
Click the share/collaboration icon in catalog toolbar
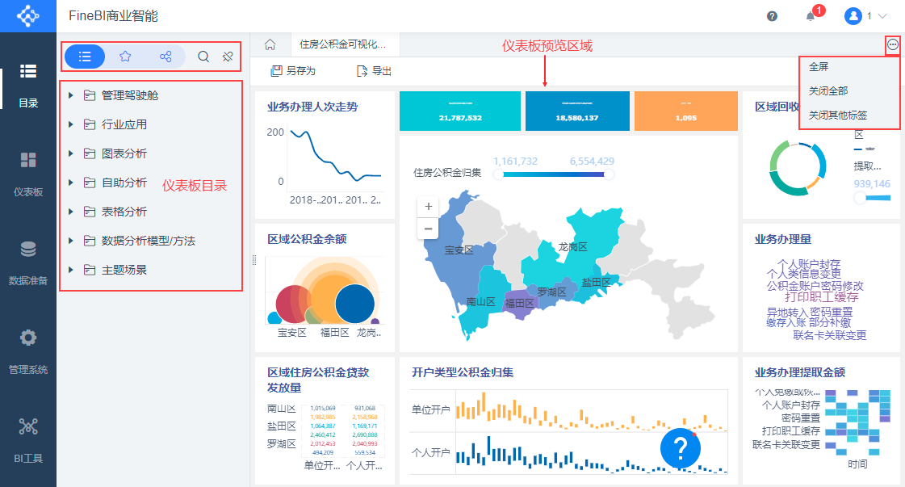pyautogui.click(x=165, y=57)
